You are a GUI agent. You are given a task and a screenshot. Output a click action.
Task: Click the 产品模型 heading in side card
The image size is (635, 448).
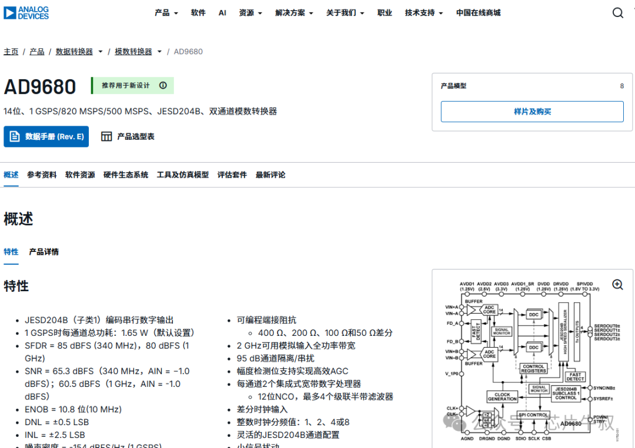click(453, 86)
